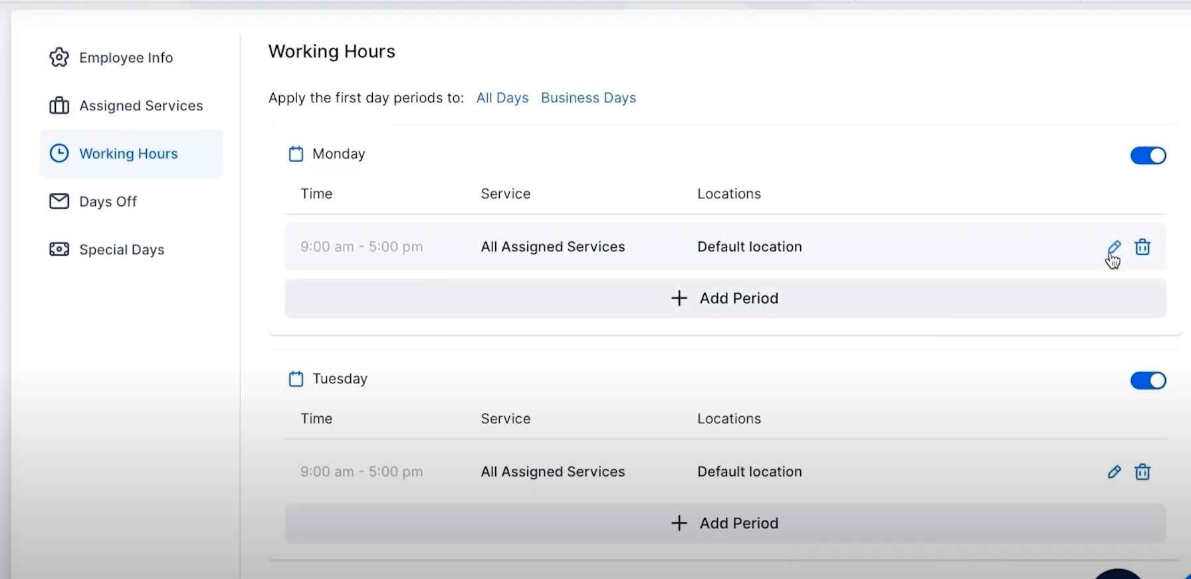Click the Monday calendar icon

[x=296, y=154]
